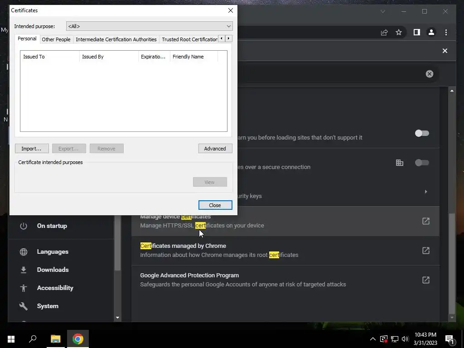
Task: Switch to the Personal tab
Action: click(27, 39)
